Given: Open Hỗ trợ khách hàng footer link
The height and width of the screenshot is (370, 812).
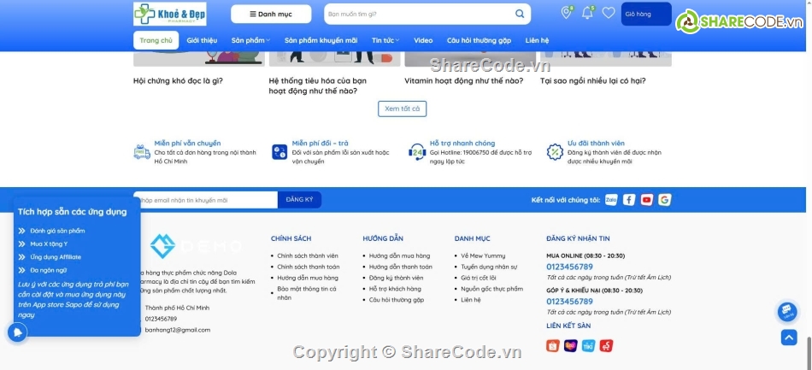Looking at the screenshot, I should pos(395,289).
